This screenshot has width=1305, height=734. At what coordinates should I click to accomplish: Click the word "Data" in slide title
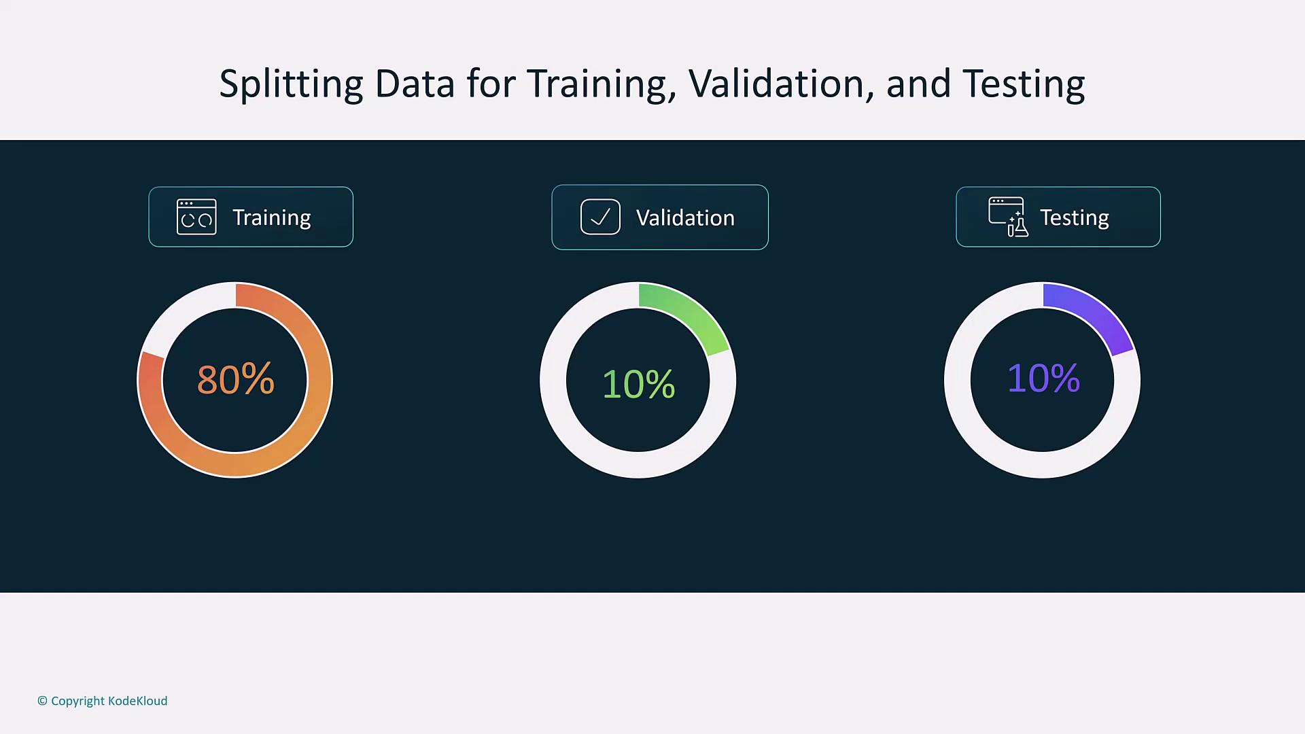414,84
